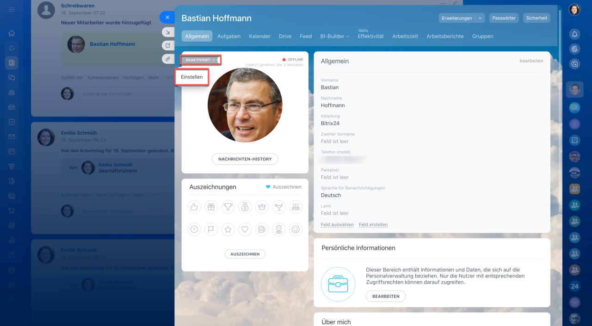Select the star award icon
Viewport: 592px width, 326px height.
point(228,229)
